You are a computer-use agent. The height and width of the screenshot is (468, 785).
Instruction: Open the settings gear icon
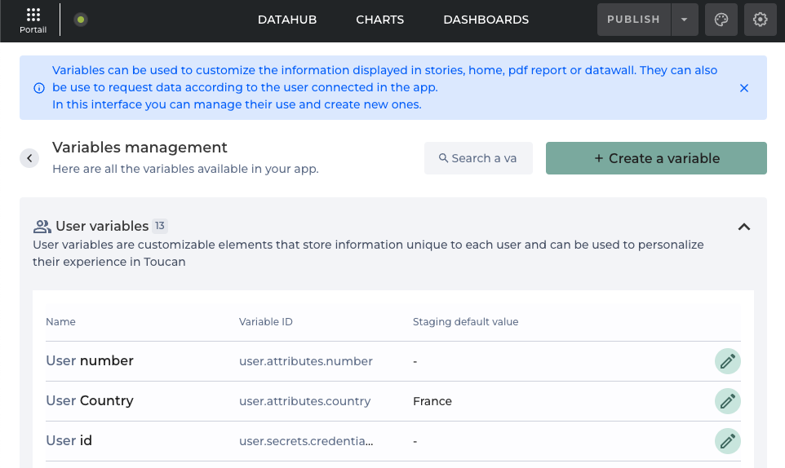(x=760, y=20)
